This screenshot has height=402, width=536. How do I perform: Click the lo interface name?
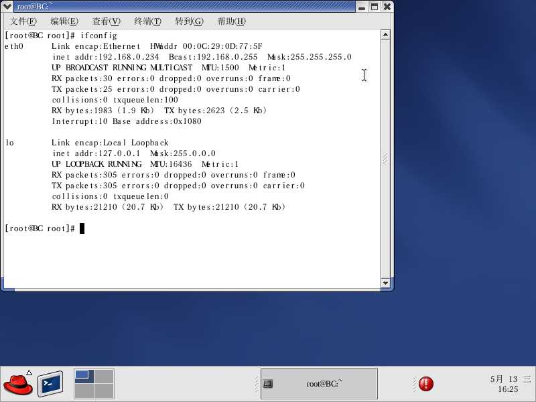[10, 143]
